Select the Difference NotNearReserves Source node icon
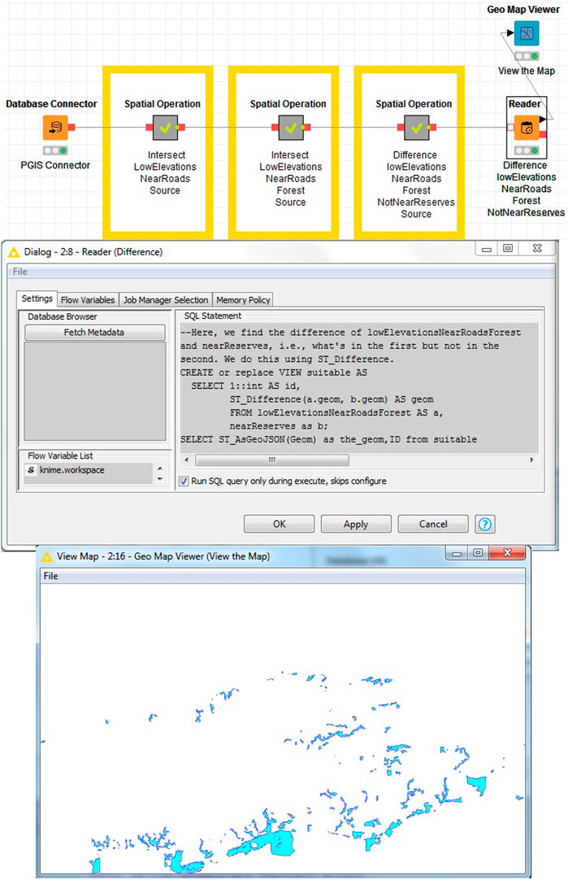The width and height of the screenshot is (568, 880). pyautogui.click(x=416, y=128)
